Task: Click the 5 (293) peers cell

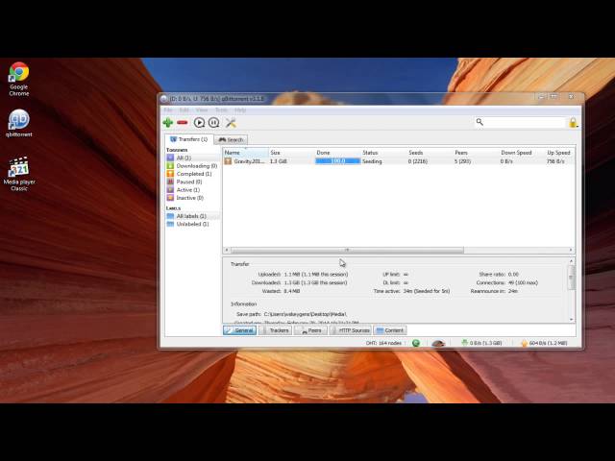Action: tap(463, 161)
